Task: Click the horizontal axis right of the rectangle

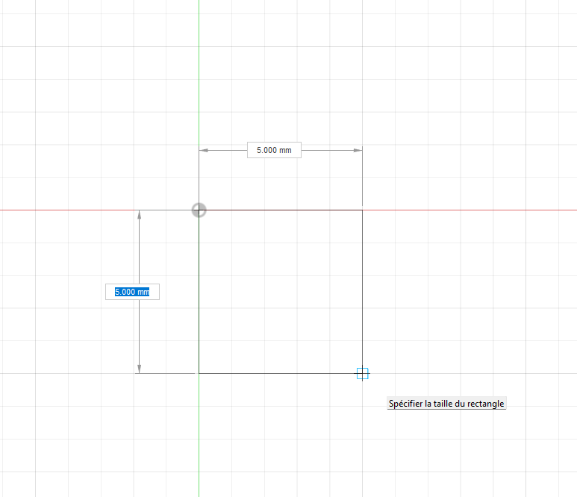Action: click(470, 210)
